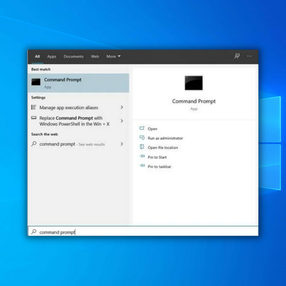Switch to the All tab
Screen dimensions: 286x286
38,56
